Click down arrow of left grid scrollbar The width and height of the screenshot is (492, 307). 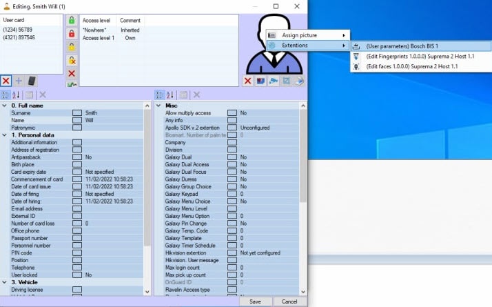point(147,292)
